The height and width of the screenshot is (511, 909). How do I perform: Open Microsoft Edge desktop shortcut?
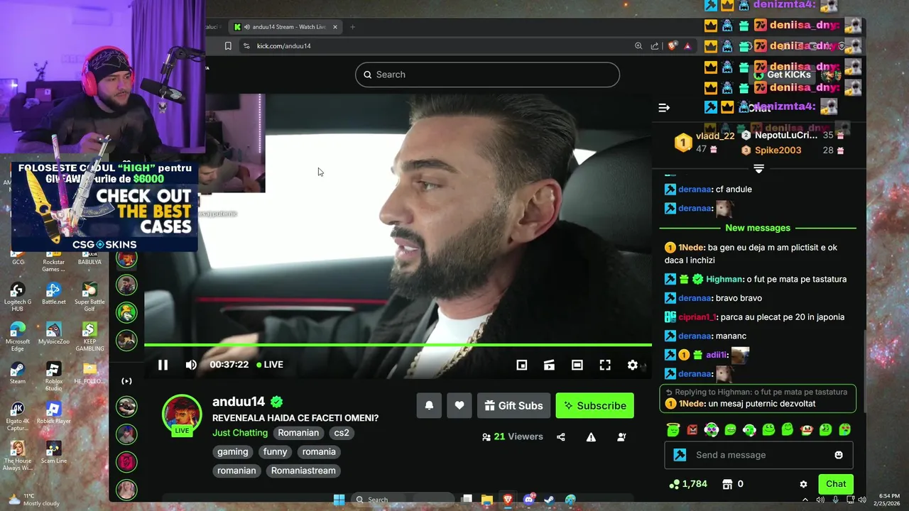pyautogui.click(x=18, y=336)
